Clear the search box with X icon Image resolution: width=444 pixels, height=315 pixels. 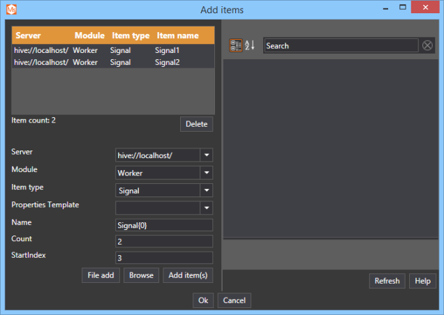427,45
